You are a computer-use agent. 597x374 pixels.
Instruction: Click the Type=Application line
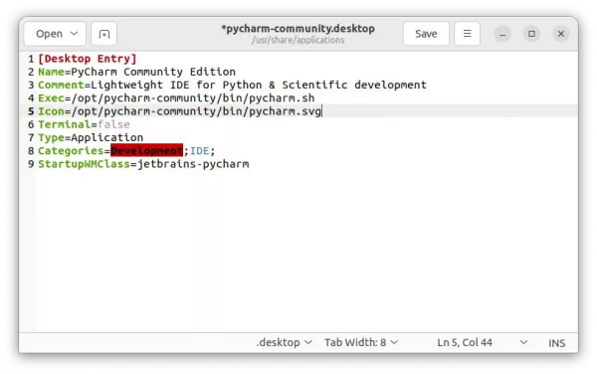point(91,137)
